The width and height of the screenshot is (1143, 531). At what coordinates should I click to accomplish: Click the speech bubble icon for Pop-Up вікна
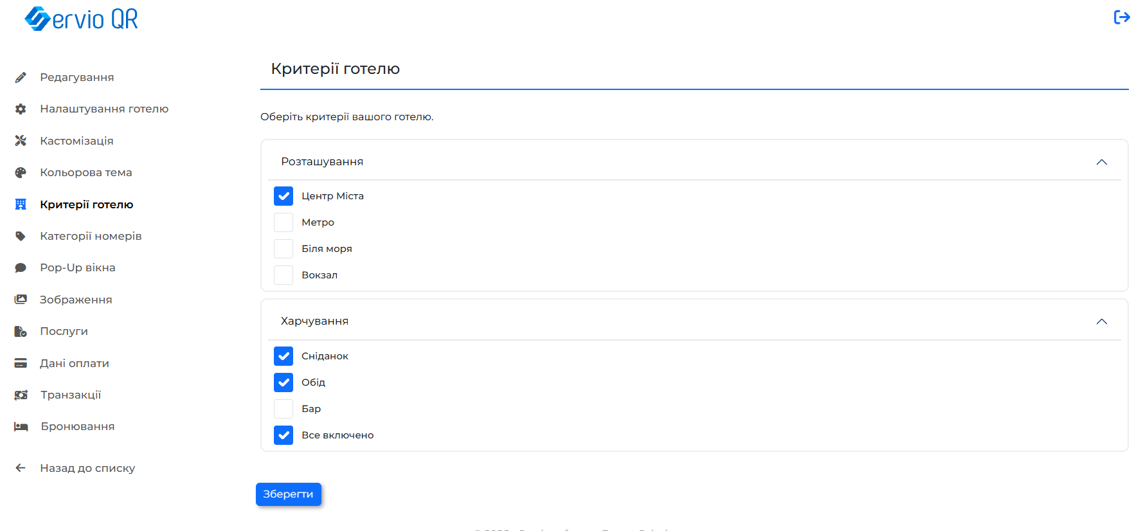(21, 267)
